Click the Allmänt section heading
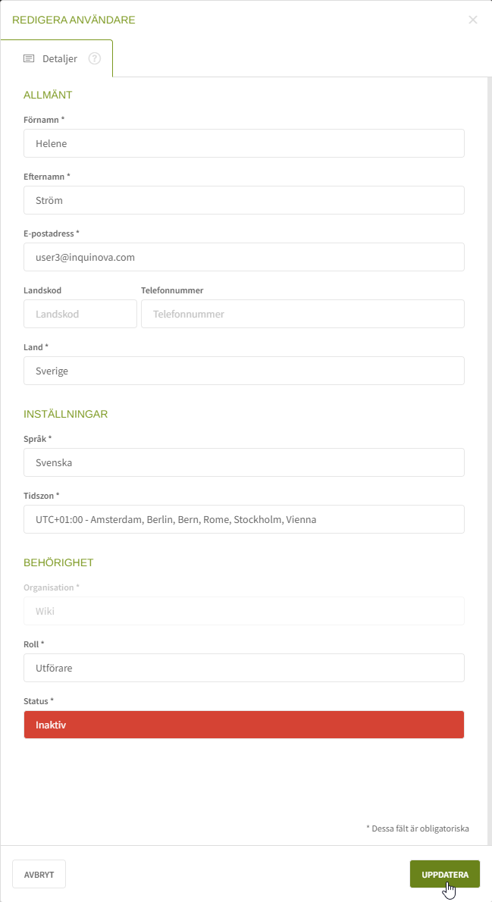Screen dimensions: 492x902 pyautogui.click(x=48, y=95)
